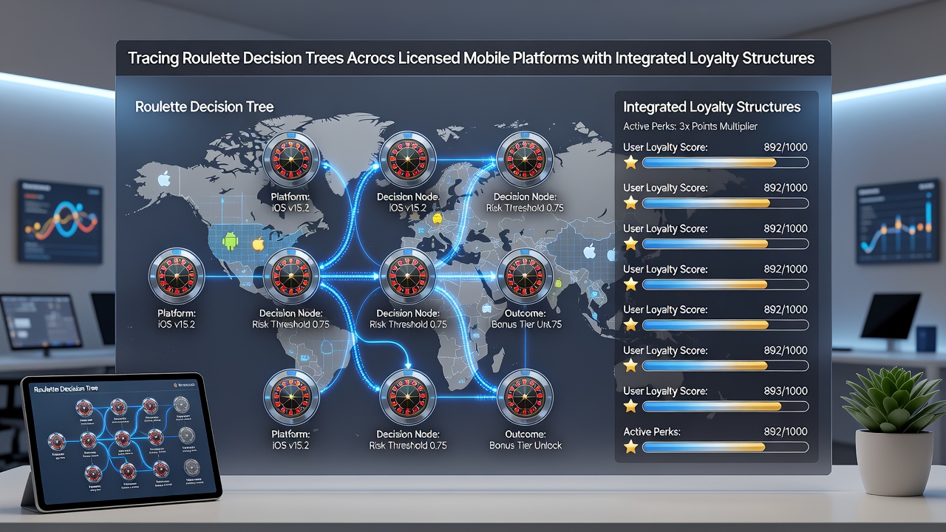Select leftmost roulette node on the tablet screen
The height and width of the screenshot is (532, 946).
[x=55, y=440]
